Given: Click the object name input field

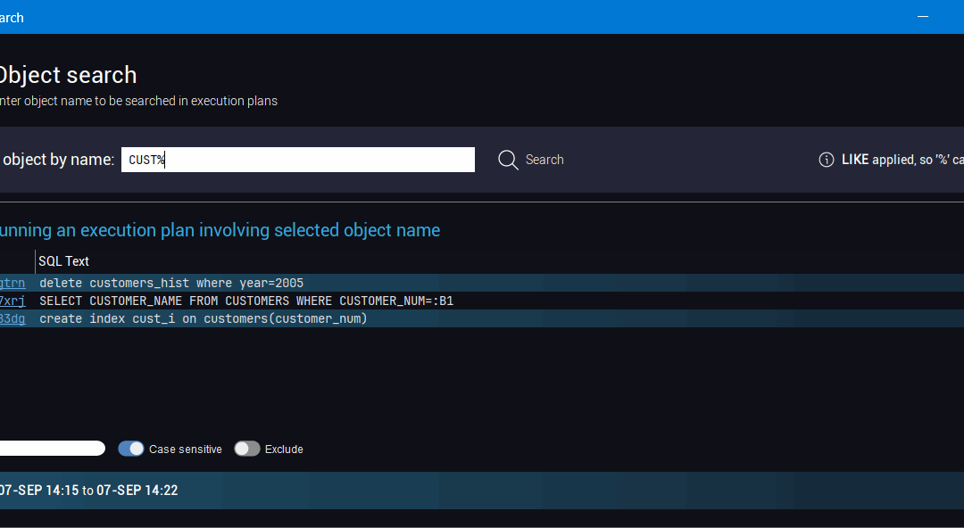Looking at the screenshot, I should [x=297, y=160].
